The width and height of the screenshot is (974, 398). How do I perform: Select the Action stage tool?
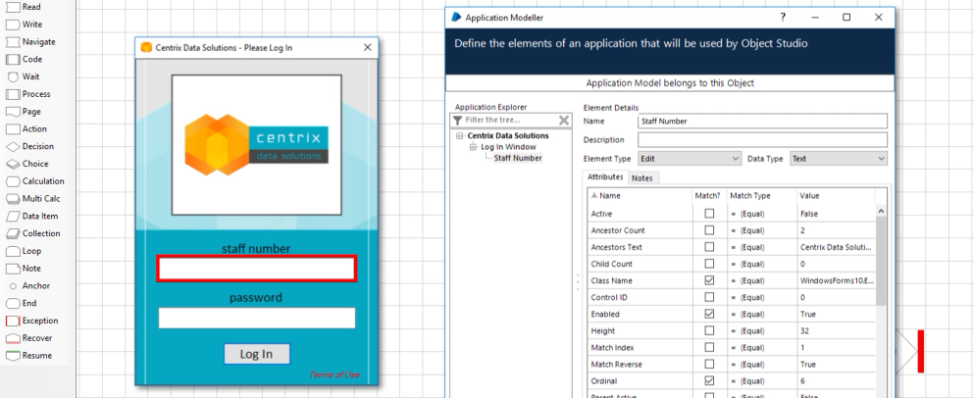(x=26, y=128)
